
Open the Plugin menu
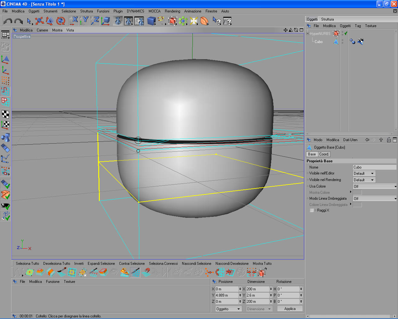(x=118, y=11)
